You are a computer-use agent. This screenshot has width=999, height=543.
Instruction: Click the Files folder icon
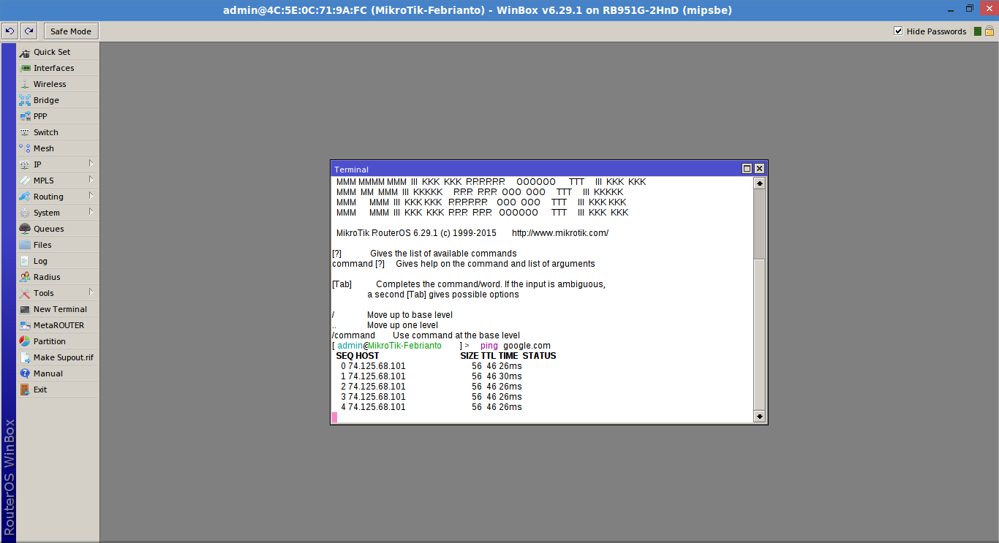pos(25,245)
